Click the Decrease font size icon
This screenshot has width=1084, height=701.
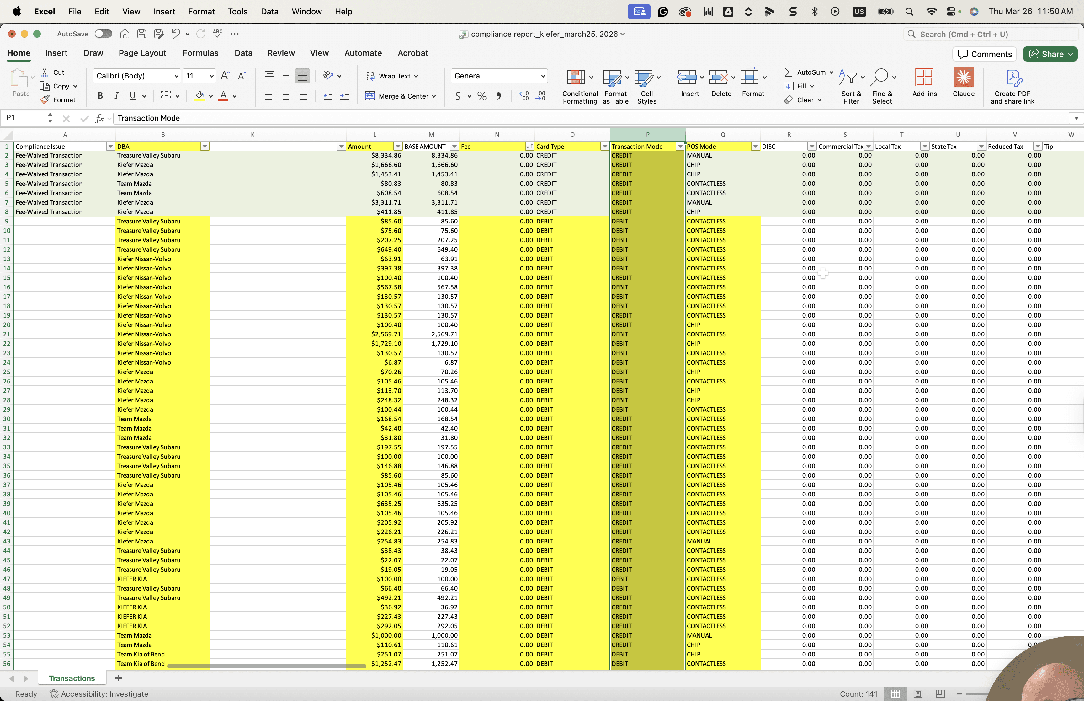click(242, 76)
